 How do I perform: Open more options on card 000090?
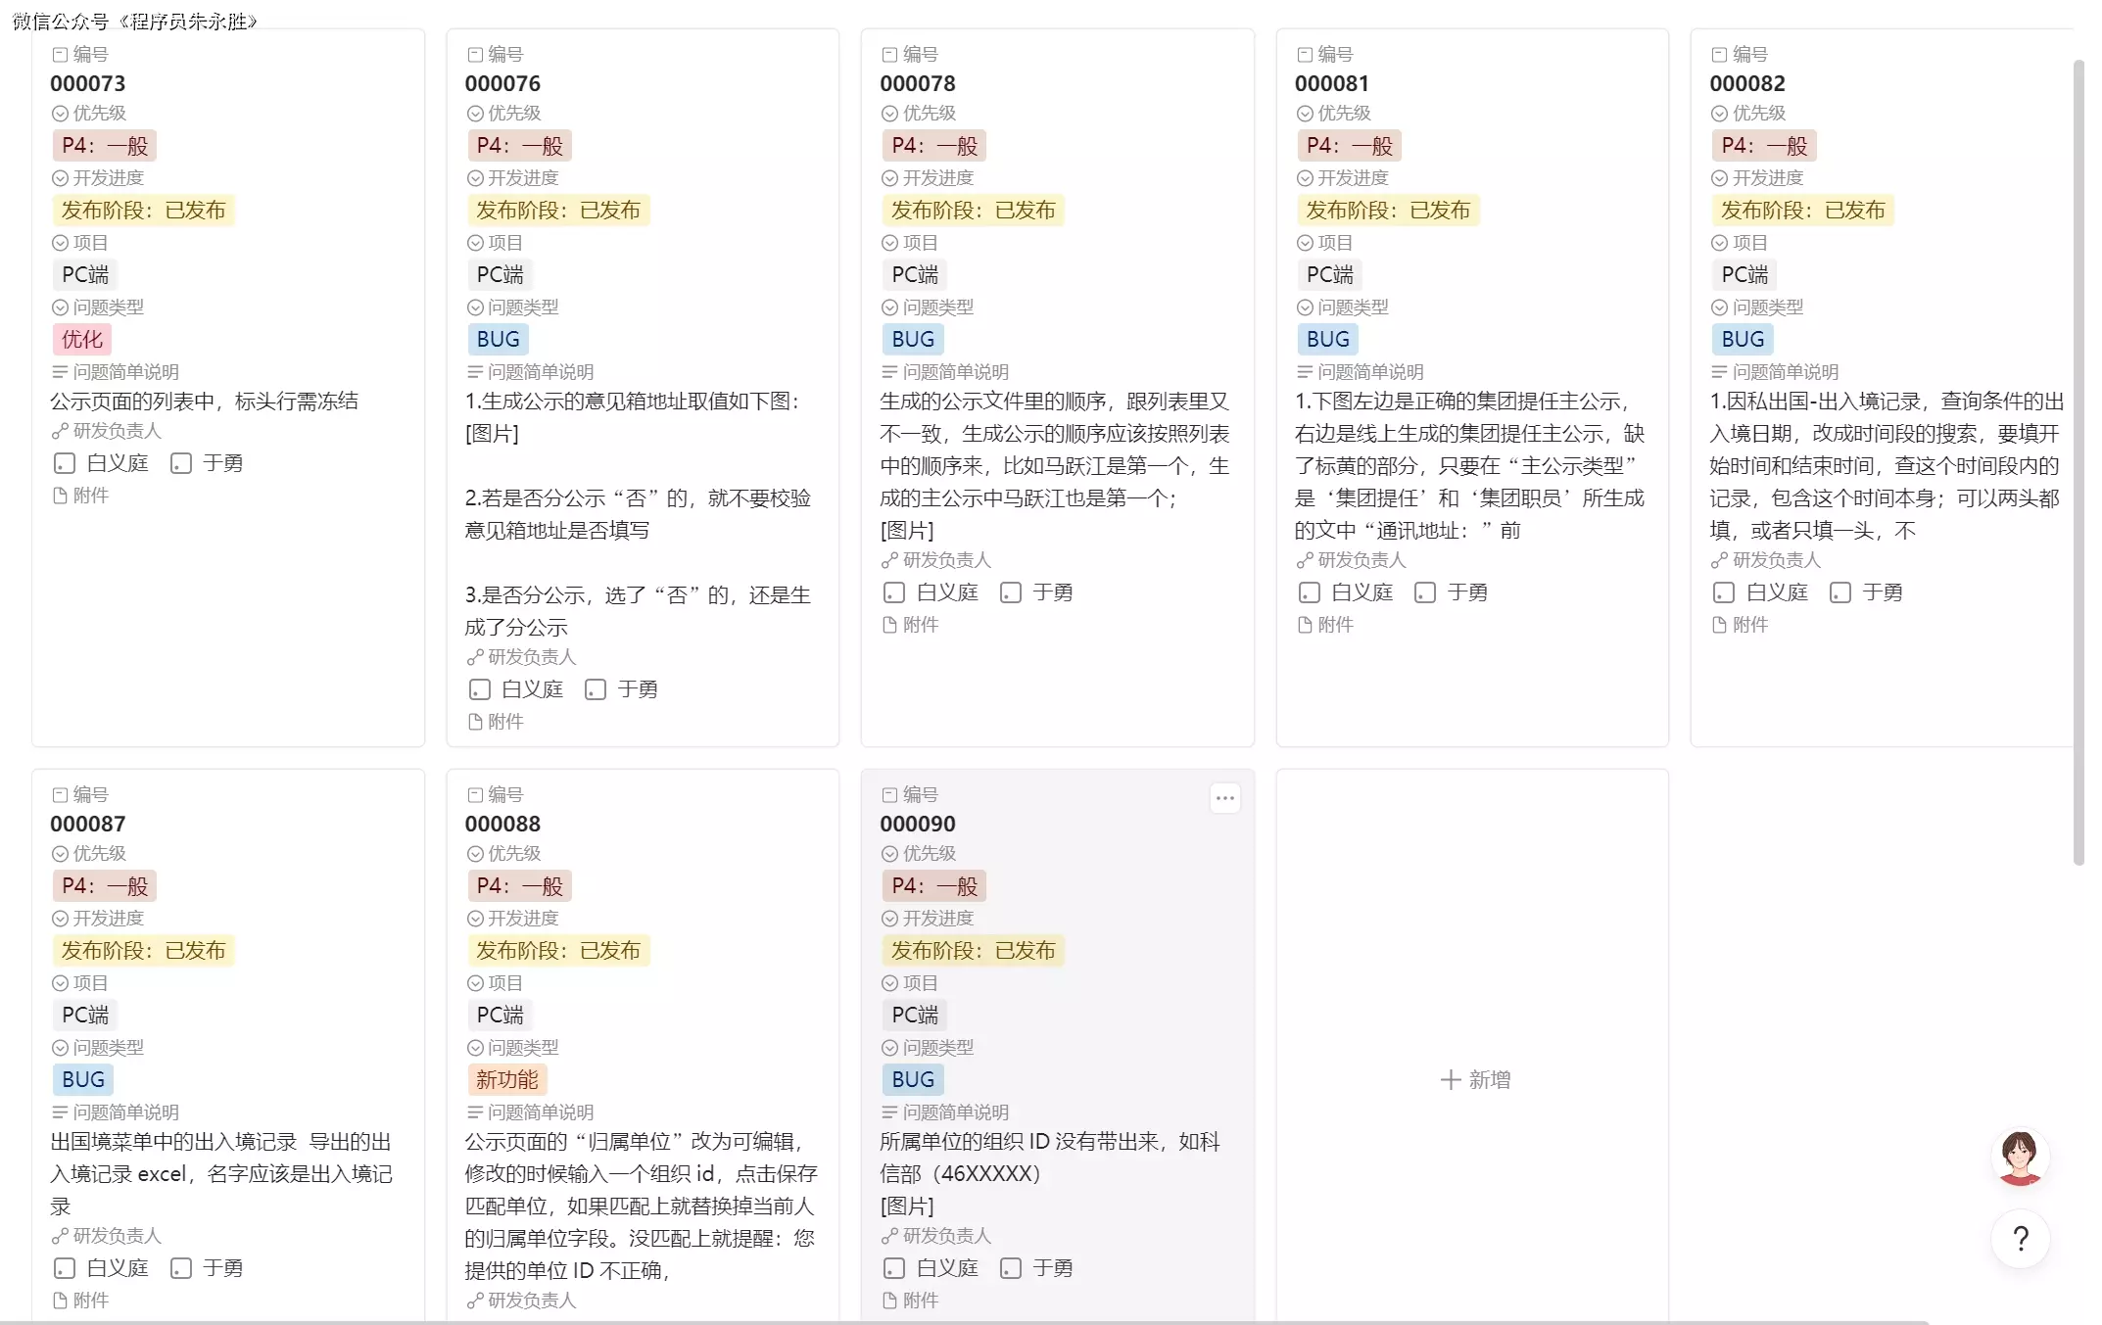[1224, 798]
